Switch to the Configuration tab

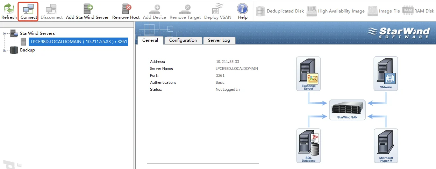tap(183, 40)
